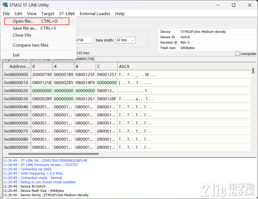Image resolution: width=258 pixels, height=199 pixels.
Task: Click the column header 4
Action: [x=63, y=67]
